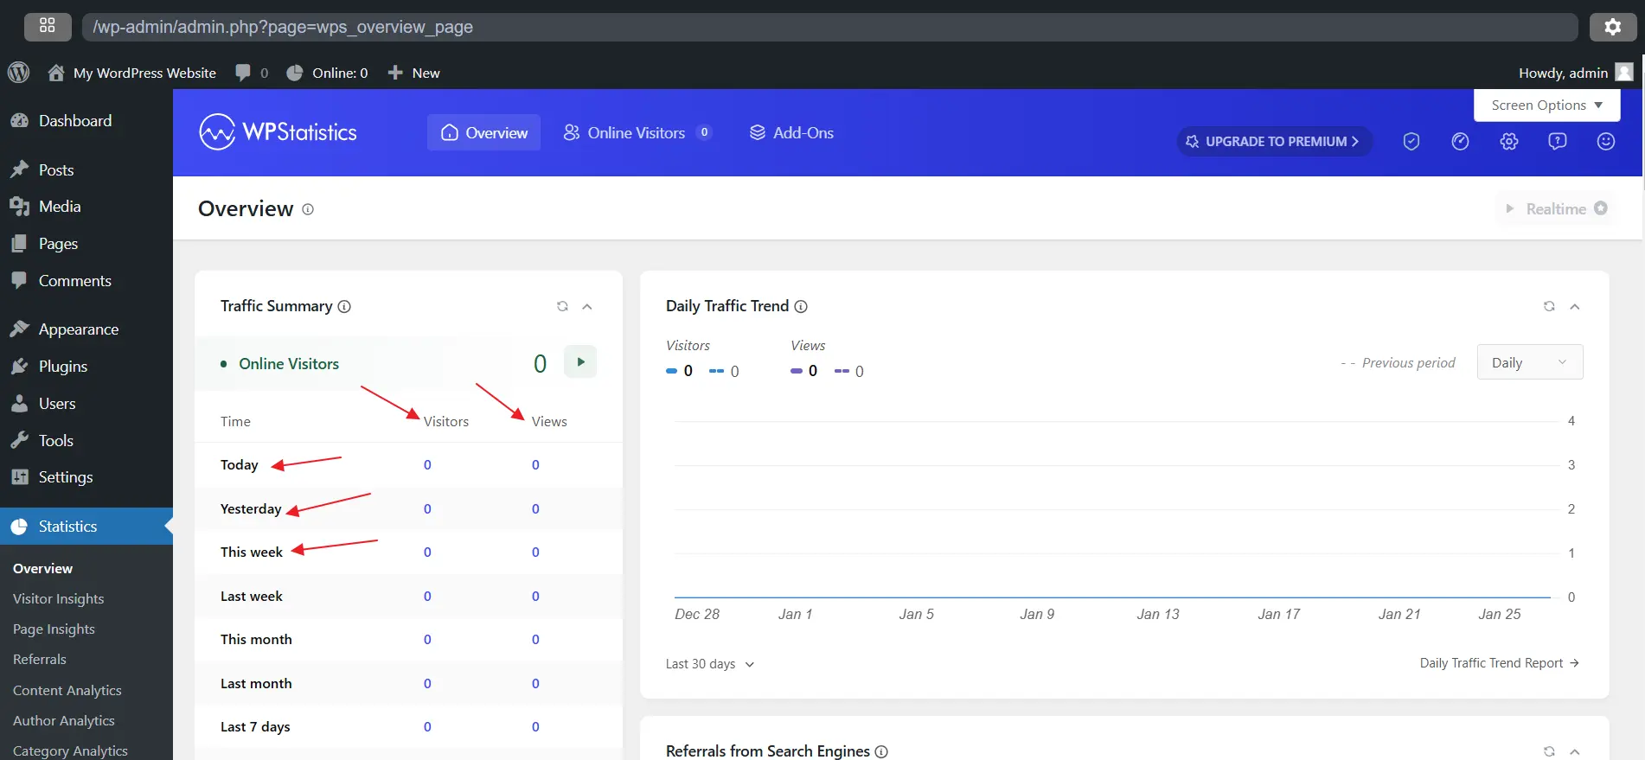Image resolution: width=1645 pixels, height=760 pixels.
Task: Expand Screen Options dropdown
Action: coord(1546,105)
